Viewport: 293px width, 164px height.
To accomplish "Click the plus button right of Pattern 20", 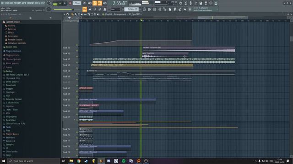I will (140, 9).
